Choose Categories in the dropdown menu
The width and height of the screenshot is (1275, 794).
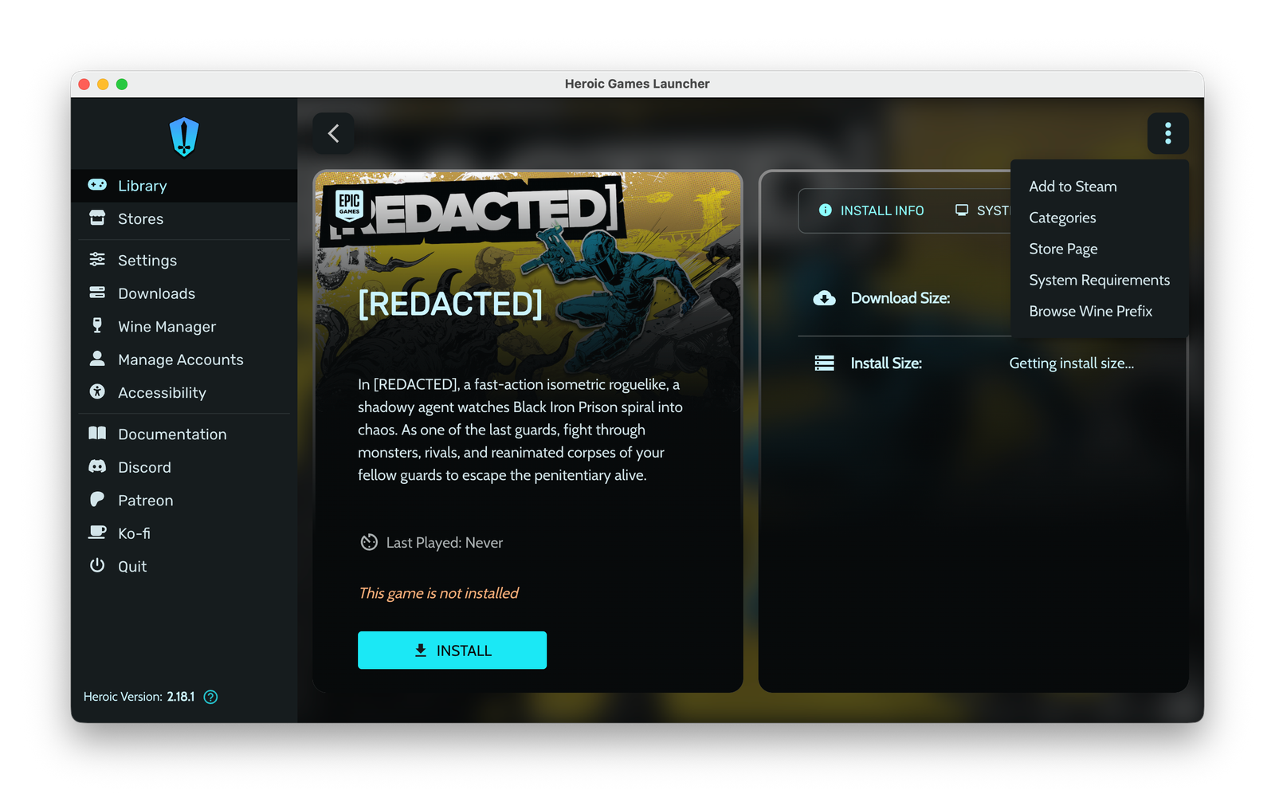point(1062,218)
